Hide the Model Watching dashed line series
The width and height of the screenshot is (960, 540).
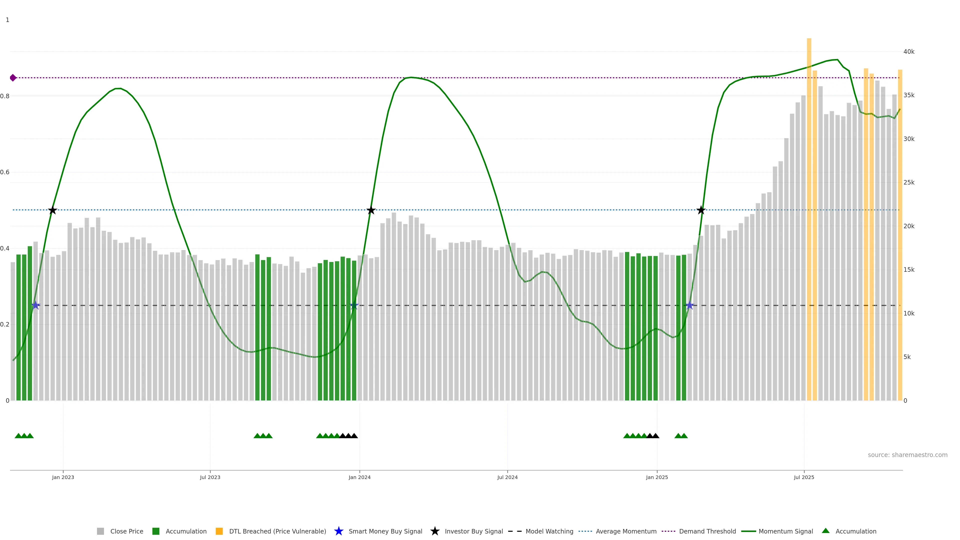point(549,531)
